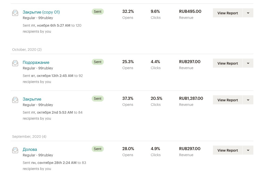This screenshot has height=176, width=267.
Task: Click the October, 2020 (2) group header
Action: click(x=27, y=50)
